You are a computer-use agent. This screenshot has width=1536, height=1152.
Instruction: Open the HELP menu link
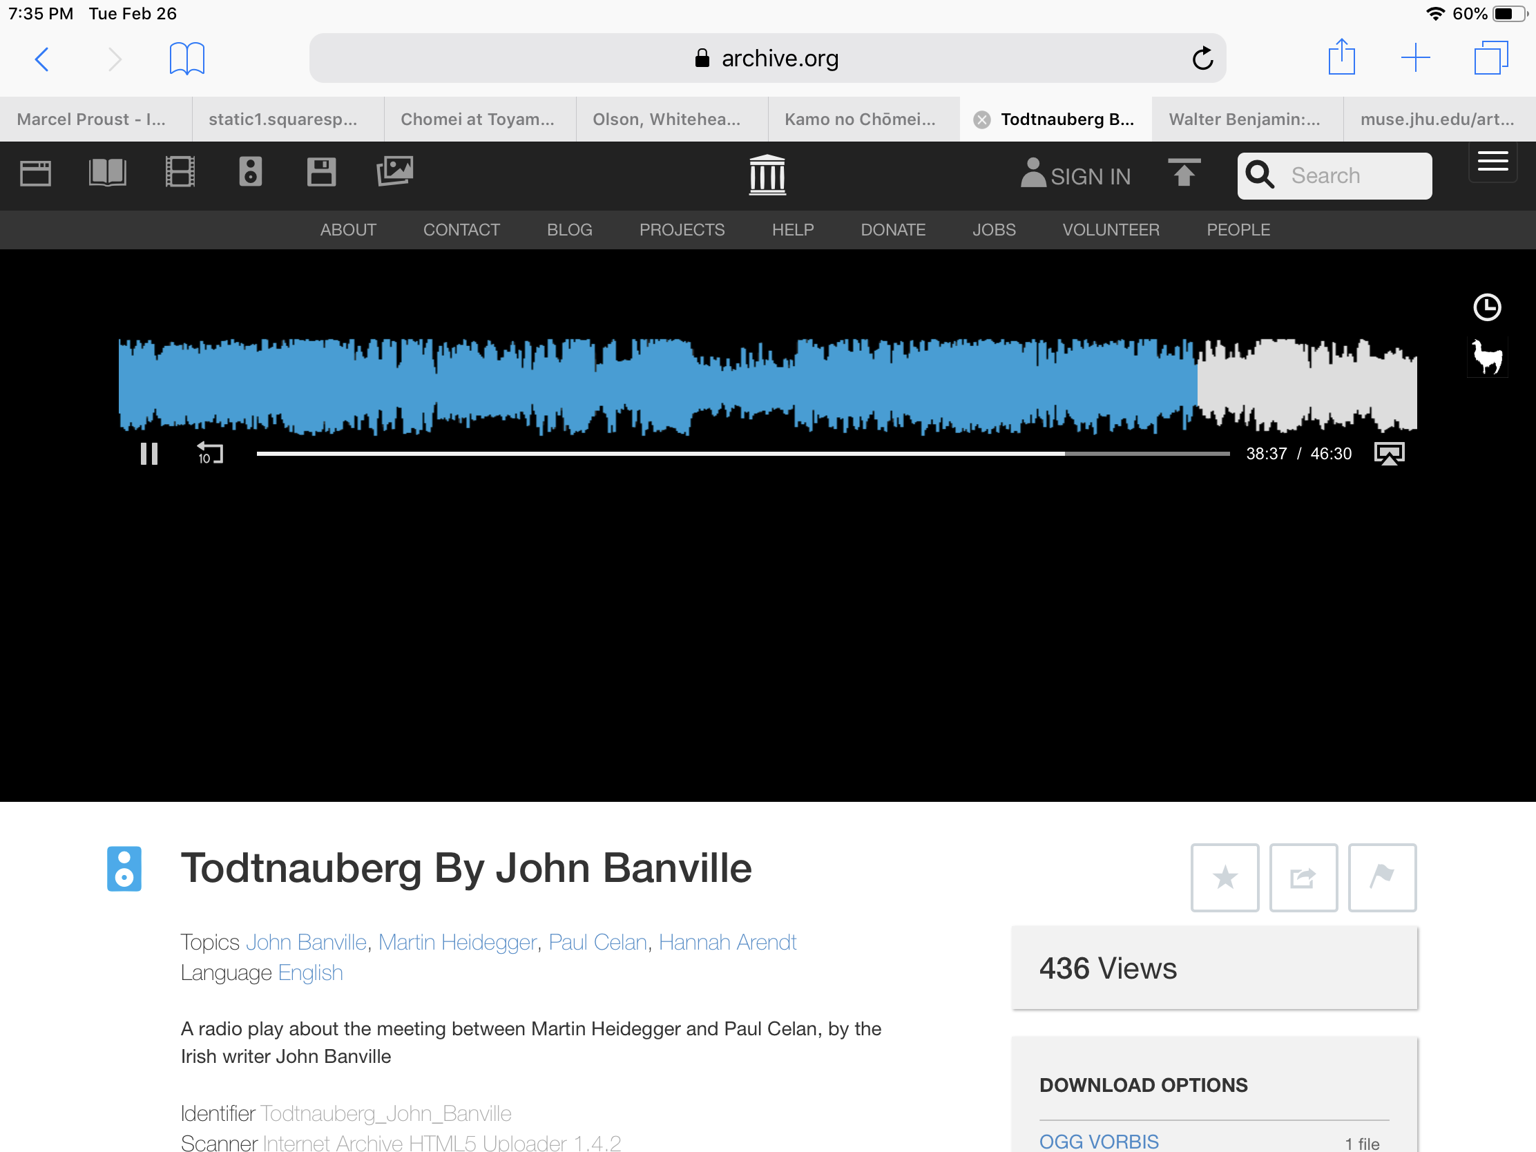792,230
